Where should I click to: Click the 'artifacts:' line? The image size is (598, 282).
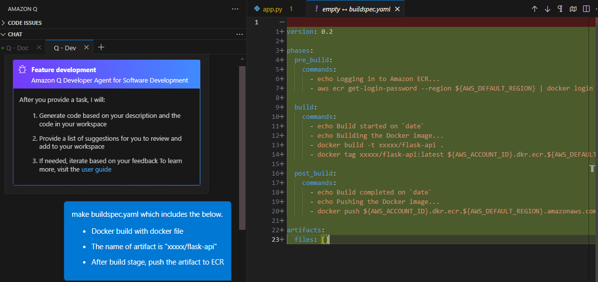306,230
